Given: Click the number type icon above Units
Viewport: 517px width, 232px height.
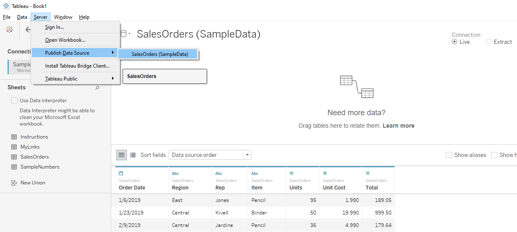Looking at the screenshot, I should 292,173.
